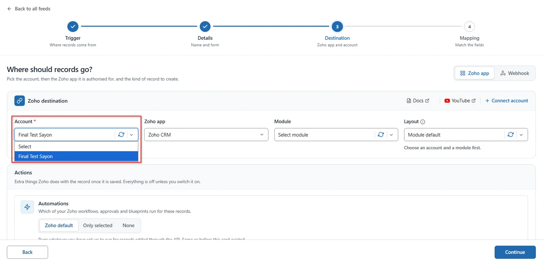This screenshot has width=544, height=263.
Task: Choose the Select option in the Account list
Action: point(77,146)
